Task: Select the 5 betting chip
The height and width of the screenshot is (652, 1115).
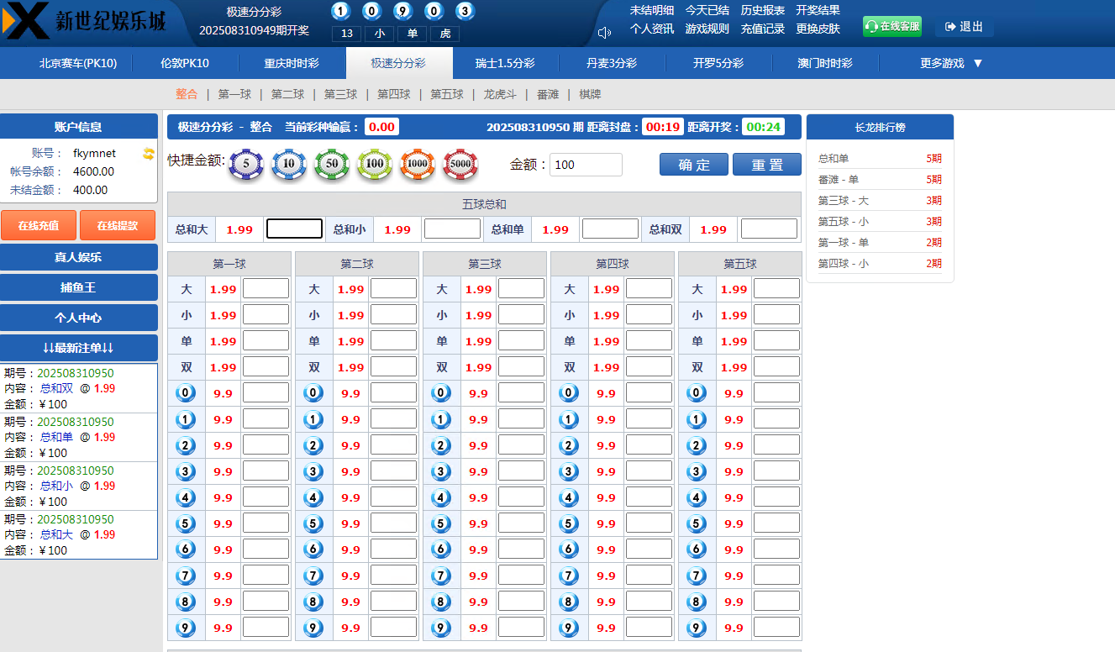Action: tap(247, 166)
